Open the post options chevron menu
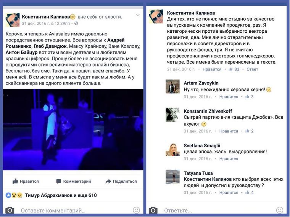The width and height of the screenshot is (290, 217). coord(138,15)
